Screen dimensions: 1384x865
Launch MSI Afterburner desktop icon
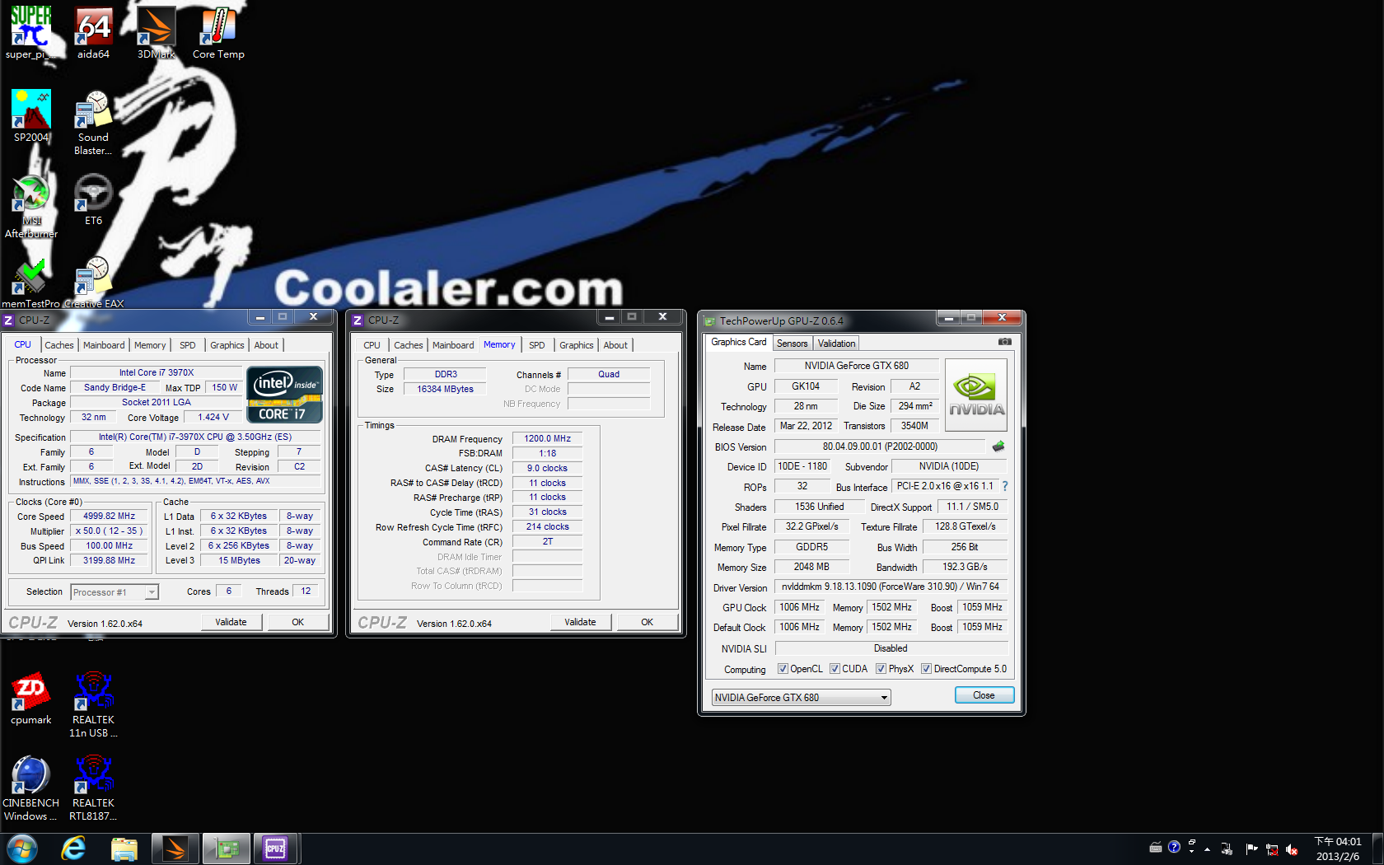click(x=31, y=206)
